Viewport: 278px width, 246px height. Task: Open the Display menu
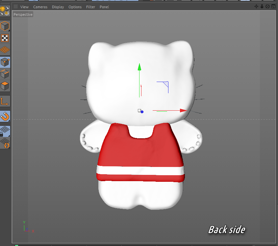click(58, 7)
